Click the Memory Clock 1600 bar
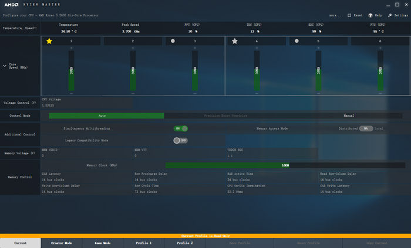411x248 pixels. (x=227, y=165)
